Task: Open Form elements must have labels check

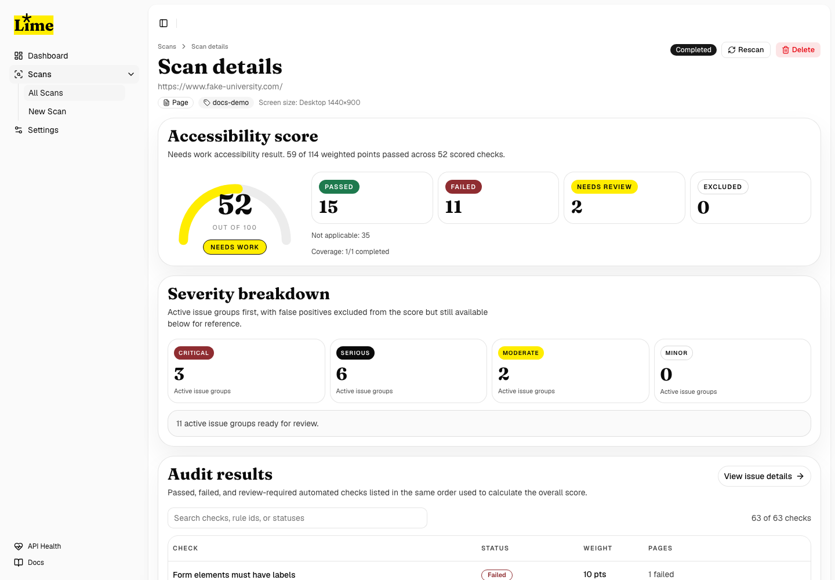Action: (x=234, y=575)
